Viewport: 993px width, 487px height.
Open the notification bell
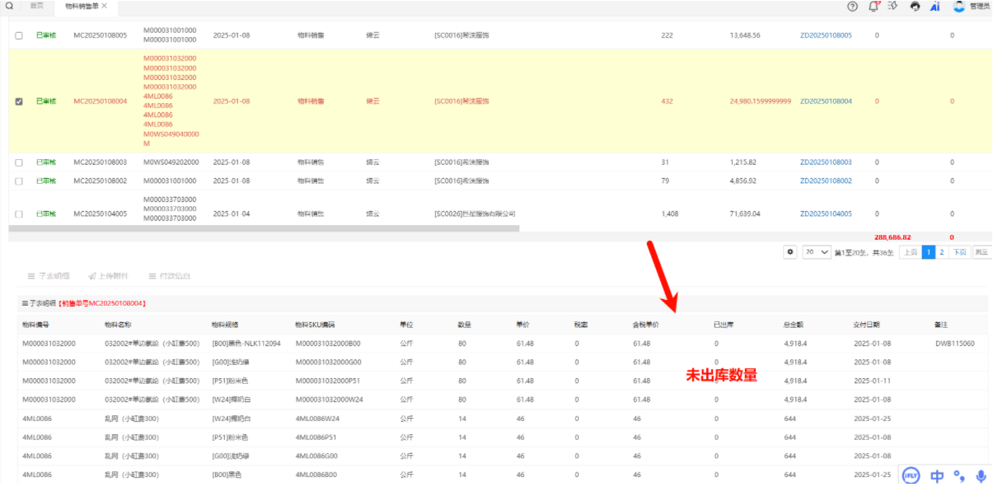coord(874,6)
